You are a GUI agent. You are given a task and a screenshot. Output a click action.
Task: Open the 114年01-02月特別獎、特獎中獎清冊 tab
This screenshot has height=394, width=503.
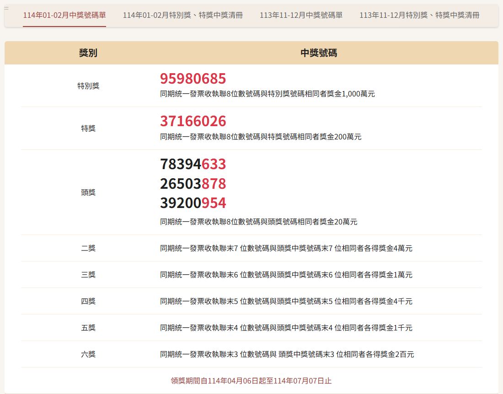coord(182,15)
